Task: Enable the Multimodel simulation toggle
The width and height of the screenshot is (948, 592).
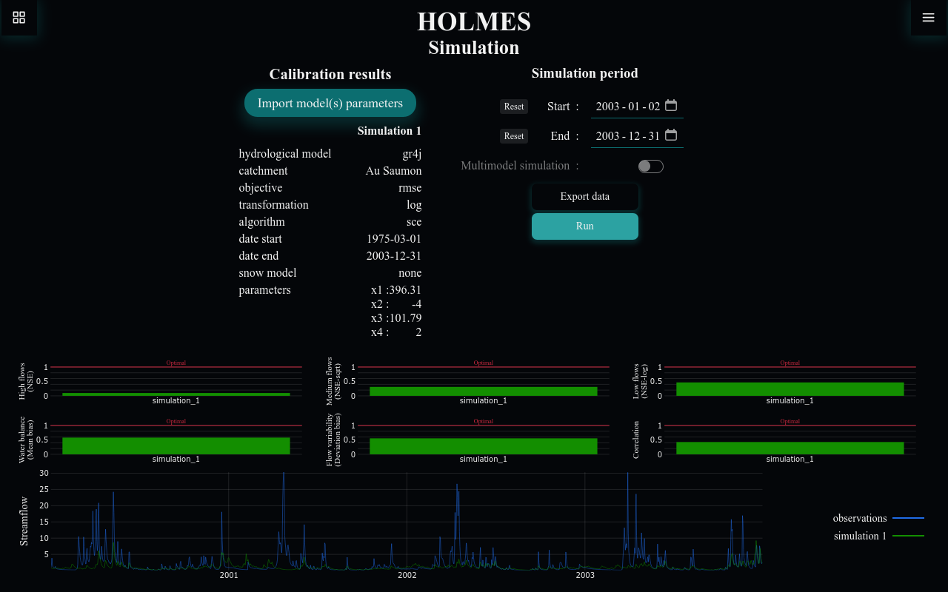Action: tap(650, 166)
